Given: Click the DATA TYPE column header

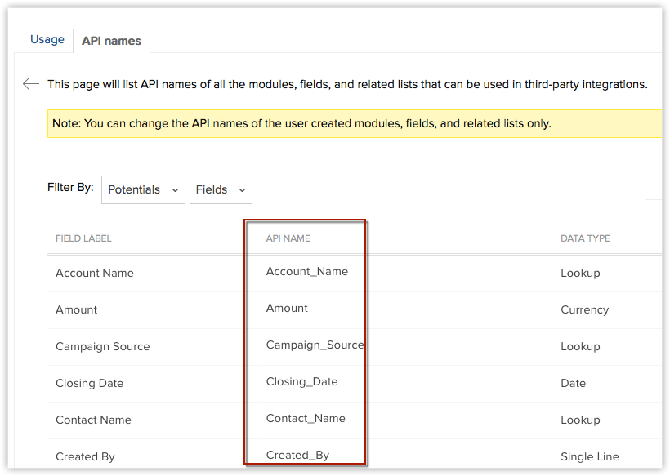Looking at the screenshot, I should pyautogui.click(x=585, y=238).
